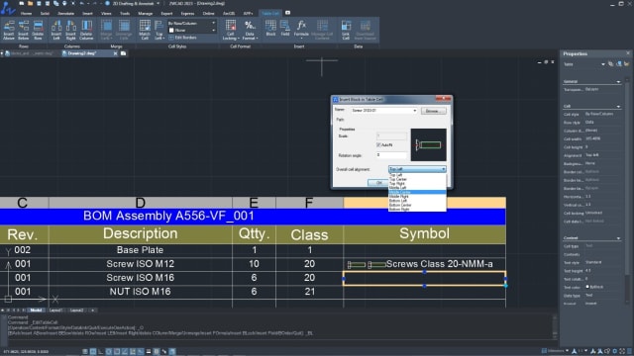Open the Manage ribbon tab
Viewport: 634px width, 356px height.
coord(146,13)
